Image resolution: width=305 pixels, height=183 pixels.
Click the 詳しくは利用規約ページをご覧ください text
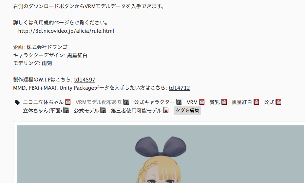[61, 23]
